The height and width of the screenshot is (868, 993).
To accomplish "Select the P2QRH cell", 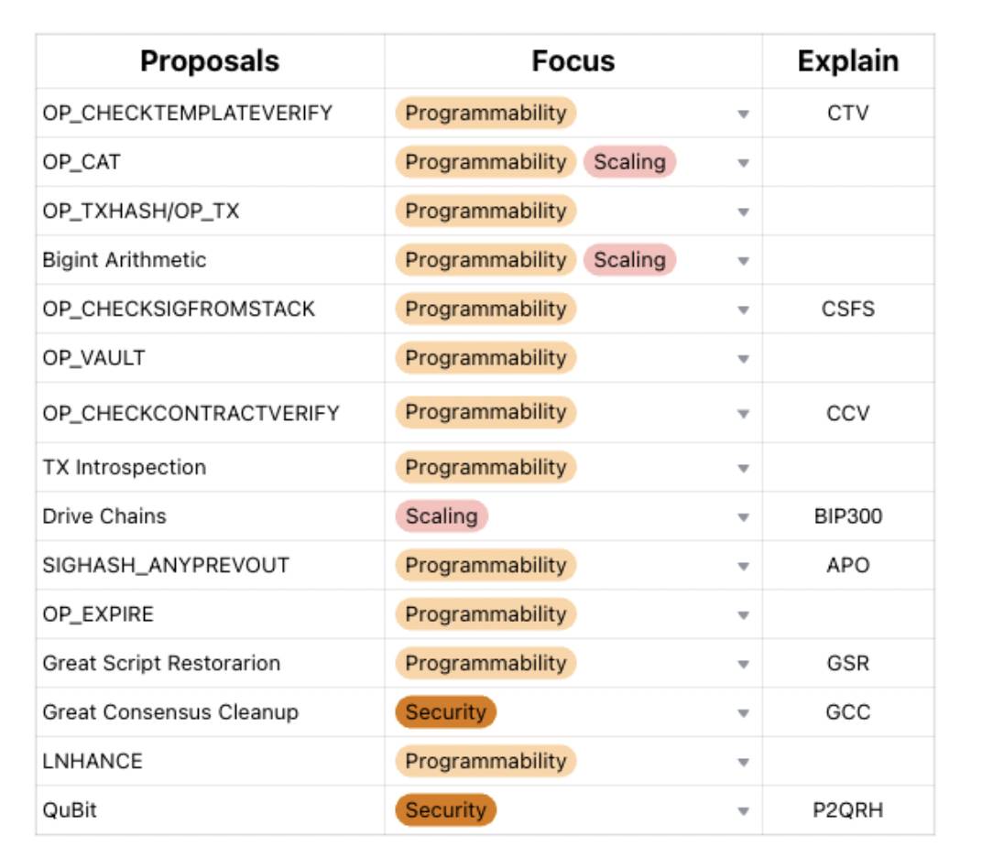I will (x=847, y=810).
